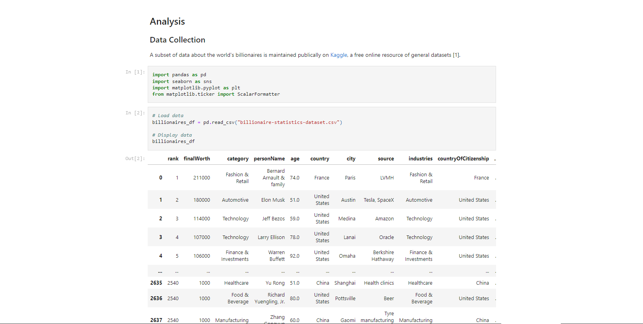Click the 'Lanai' city cell
The image size is (643, 324).
coord(349,237)
